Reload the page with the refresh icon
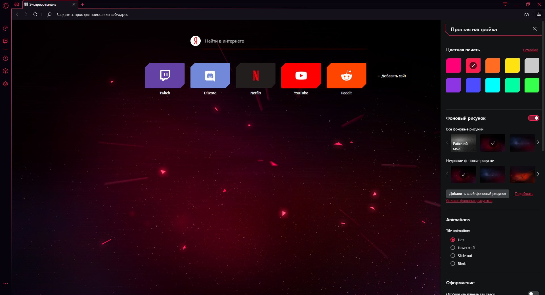Viewport: 545px width, 295px height. [x=35, y=14]
